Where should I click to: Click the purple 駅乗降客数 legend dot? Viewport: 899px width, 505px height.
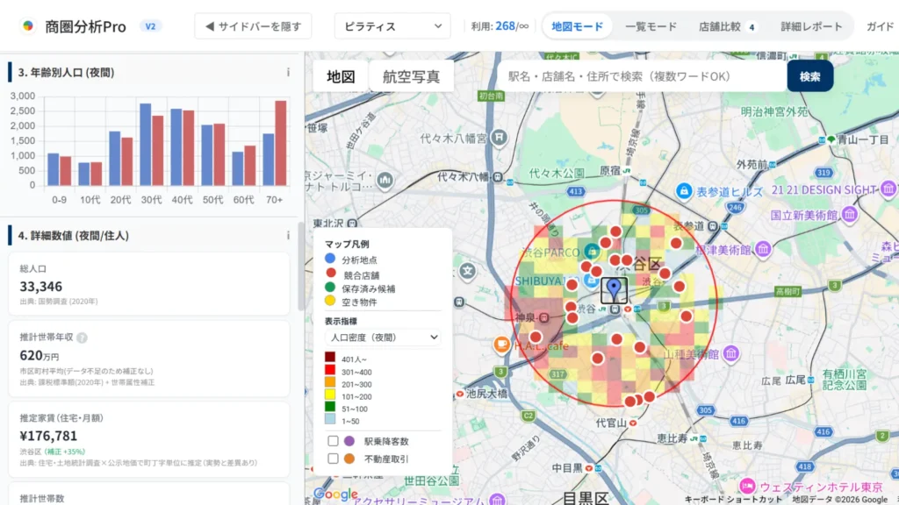(349, 441)
